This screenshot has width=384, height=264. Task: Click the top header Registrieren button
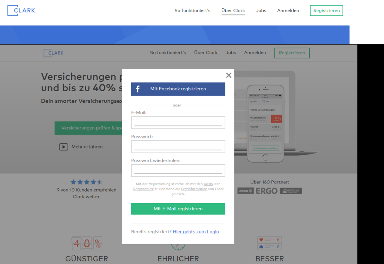click(327, 10)
